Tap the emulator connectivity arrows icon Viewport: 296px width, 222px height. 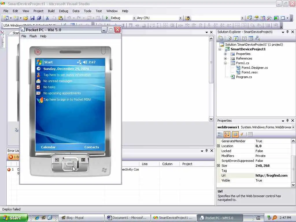[79, 62]
